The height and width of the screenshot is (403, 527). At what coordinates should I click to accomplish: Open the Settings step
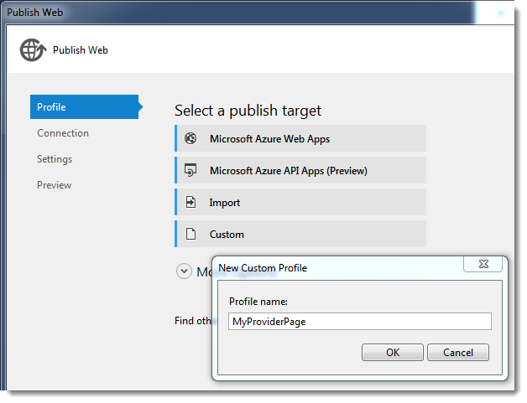pos(55,159)
